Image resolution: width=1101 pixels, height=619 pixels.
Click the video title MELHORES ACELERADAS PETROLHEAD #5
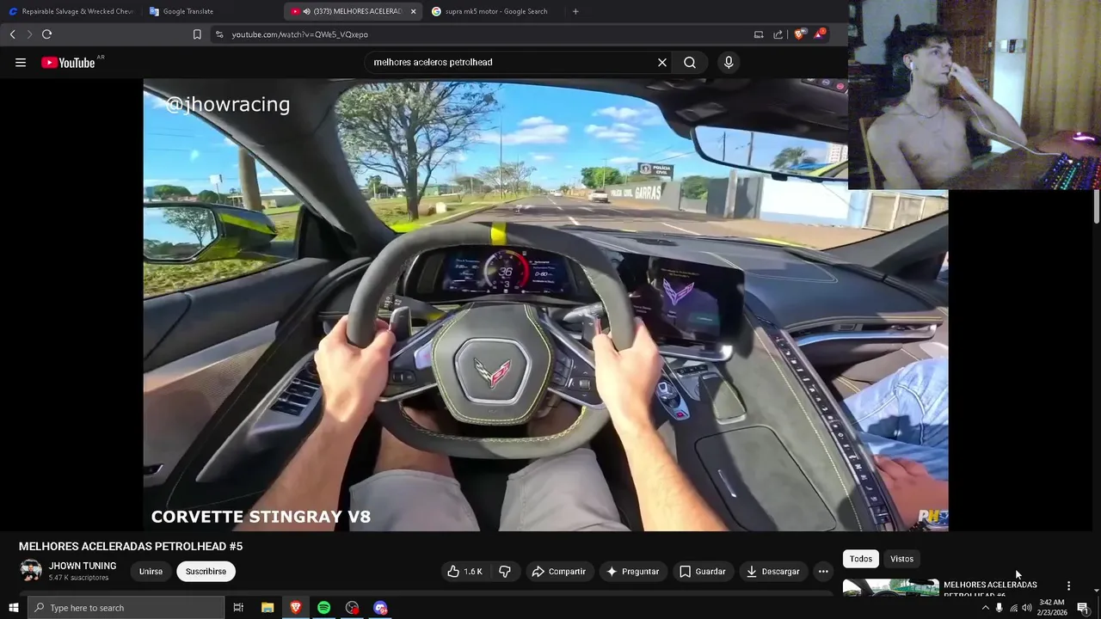point(131,546)
